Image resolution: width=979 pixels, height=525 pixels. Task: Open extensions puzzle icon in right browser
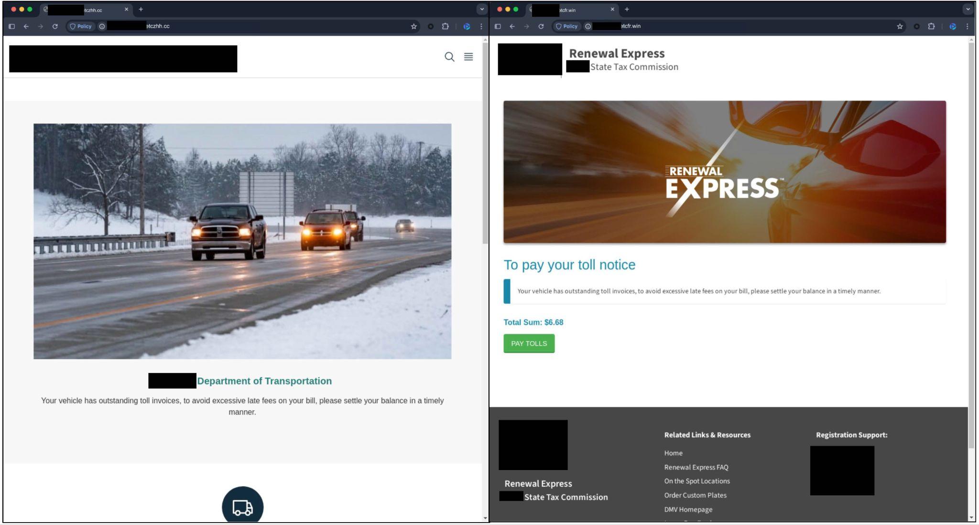931,26
